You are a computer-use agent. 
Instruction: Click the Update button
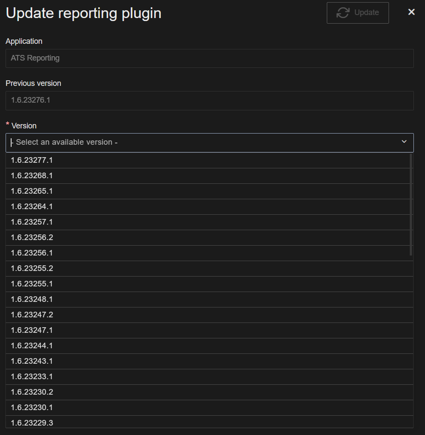358,12
